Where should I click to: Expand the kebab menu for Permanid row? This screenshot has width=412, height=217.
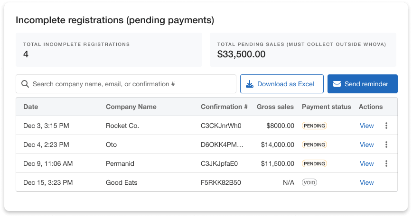(386, 163)
